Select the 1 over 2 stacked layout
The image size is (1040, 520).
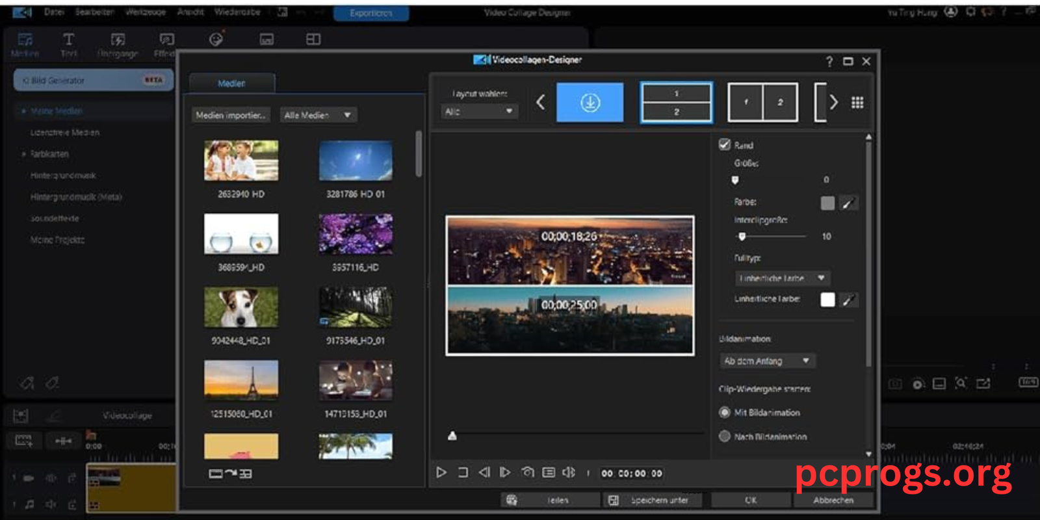pyautogui.click(x=676, y=103)
